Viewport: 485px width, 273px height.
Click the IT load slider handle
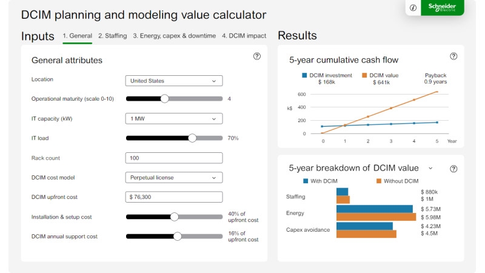192,138
